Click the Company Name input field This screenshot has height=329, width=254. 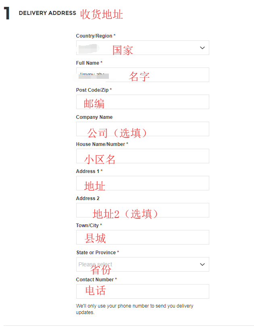[x=142, y=129]
